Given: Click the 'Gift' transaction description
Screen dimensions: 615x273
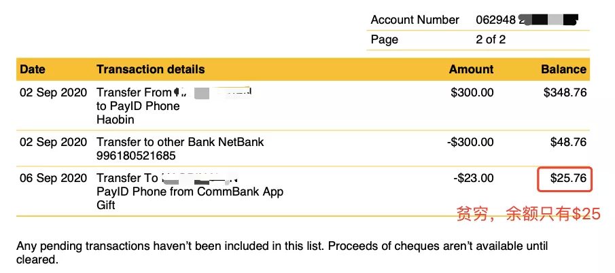Looking at the screenshot, I should [106, 205].
